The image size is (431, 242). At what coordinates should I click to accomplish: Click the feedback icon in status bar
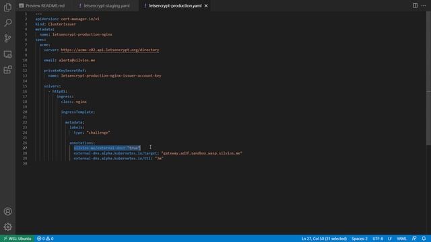click(414, 239)
